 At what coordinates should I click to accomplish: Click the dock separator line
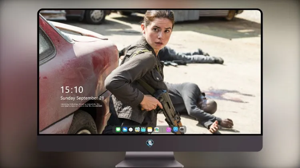click(163, 130)
